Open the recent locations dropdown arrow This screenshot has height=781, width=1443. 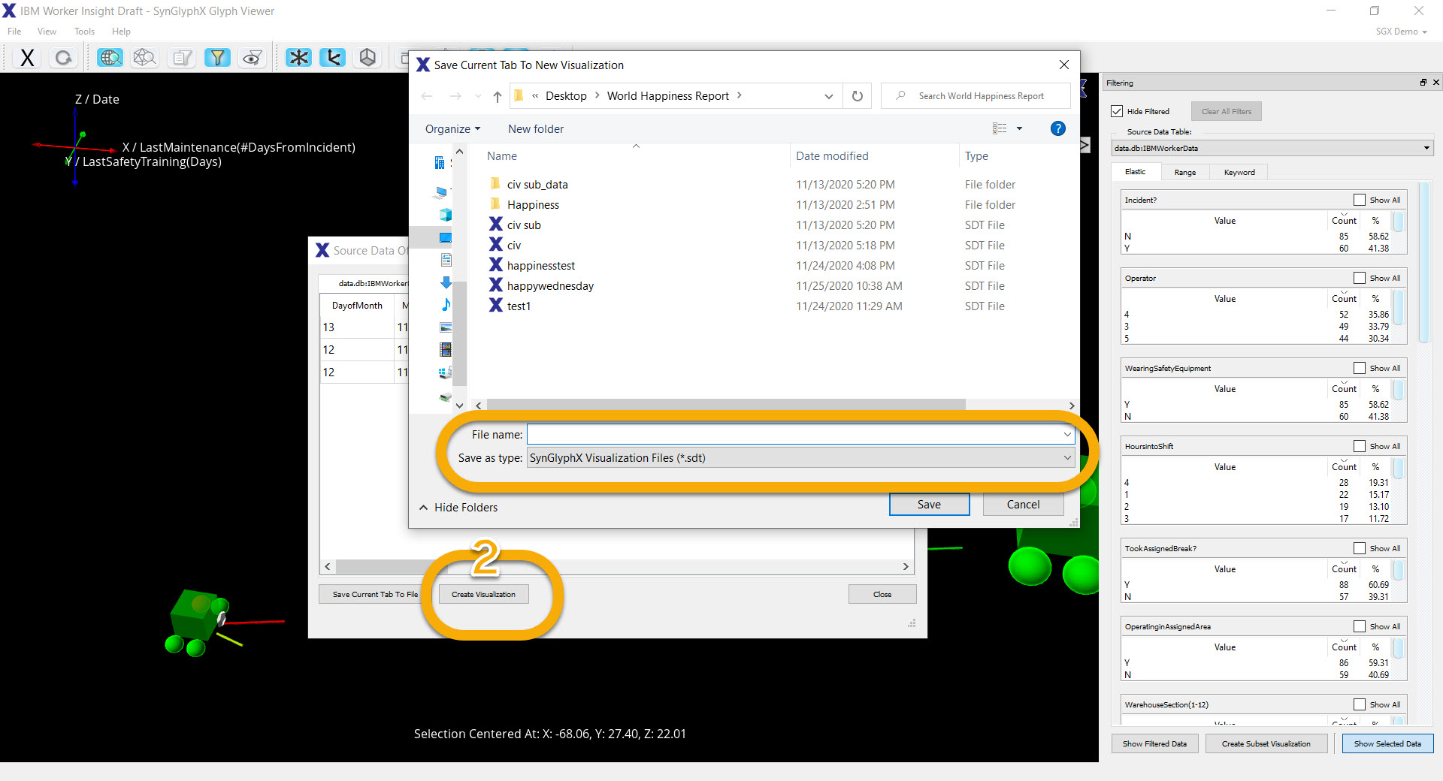coord(478,96)
